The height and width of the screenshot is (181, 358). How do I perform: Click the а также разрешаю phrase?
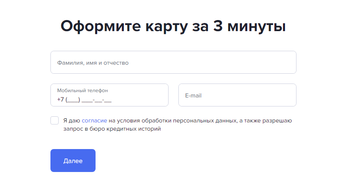[x=266, y=120]
